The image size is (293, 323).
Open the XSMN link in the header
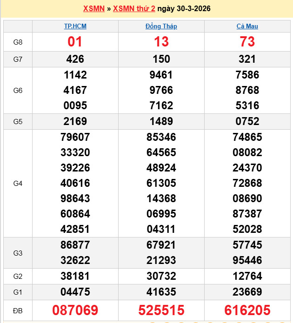(93, 9)
